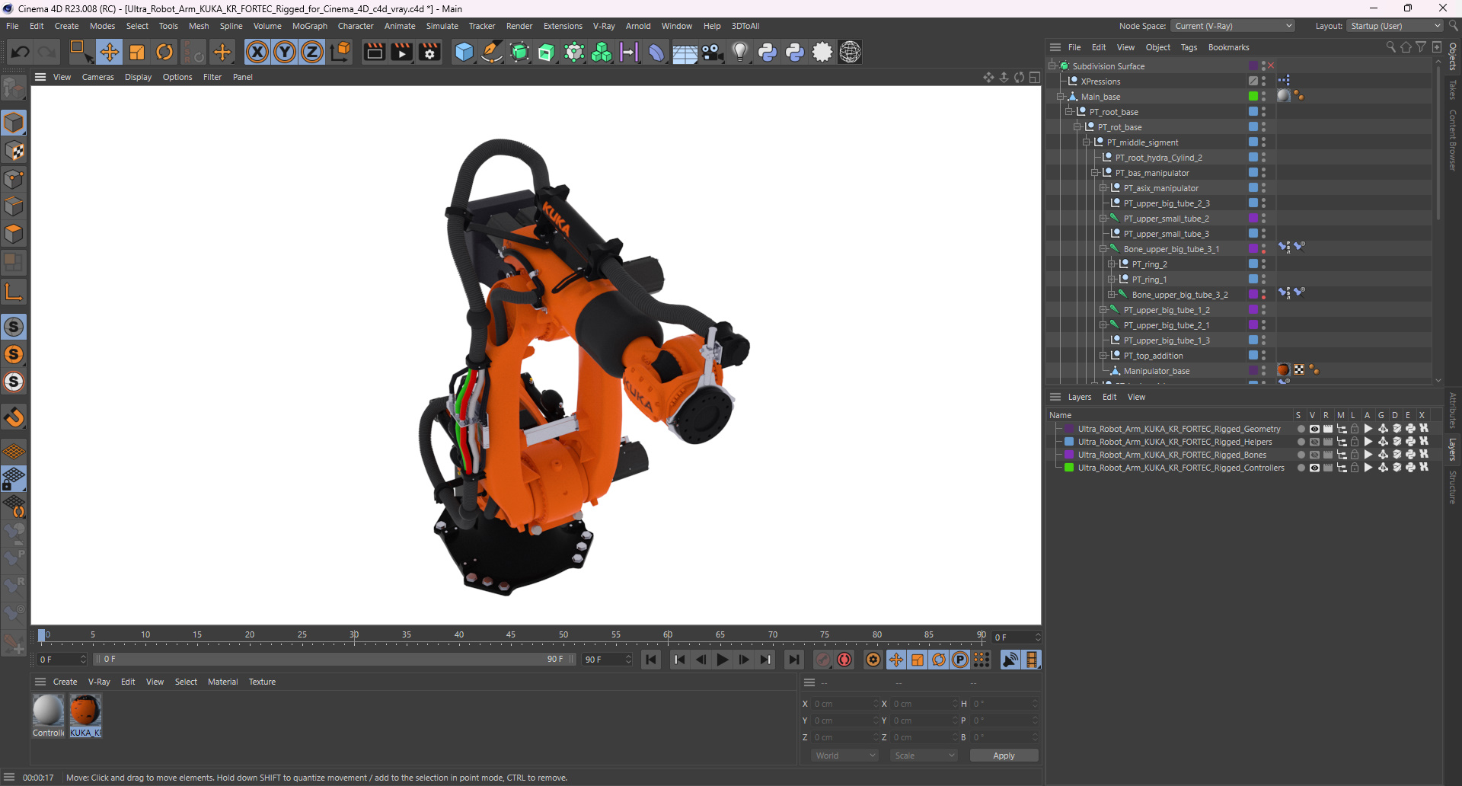Click the Enable Snap magnet icon
1462x786 pixels.
(x=14, y=417)
